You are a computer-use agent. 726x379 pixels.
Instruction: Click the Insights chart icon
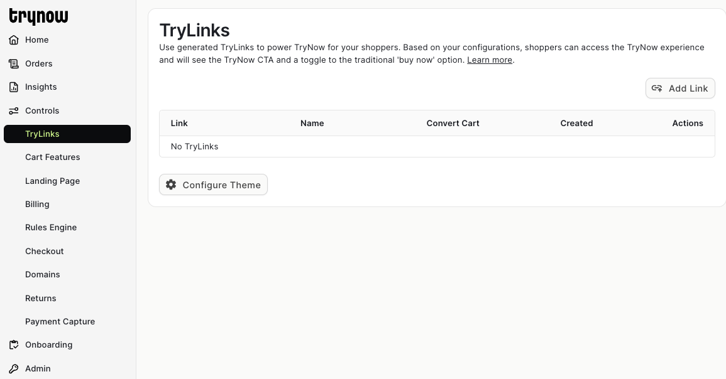tap(14, 87)
